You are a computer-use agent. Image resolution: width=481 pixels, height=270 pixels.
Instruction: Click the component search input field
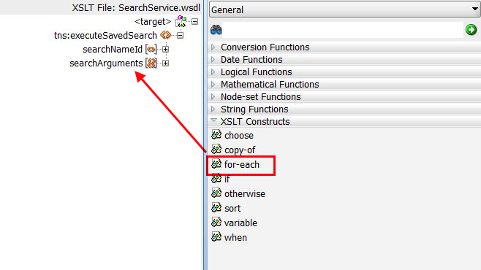pos(342,30)
